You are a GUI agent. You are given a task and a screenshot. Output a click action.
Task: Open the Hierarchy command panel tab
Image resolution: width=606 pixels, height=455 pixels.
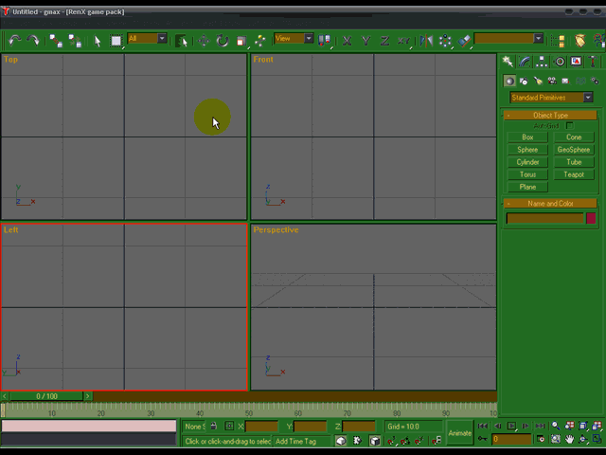pos(542,62)
